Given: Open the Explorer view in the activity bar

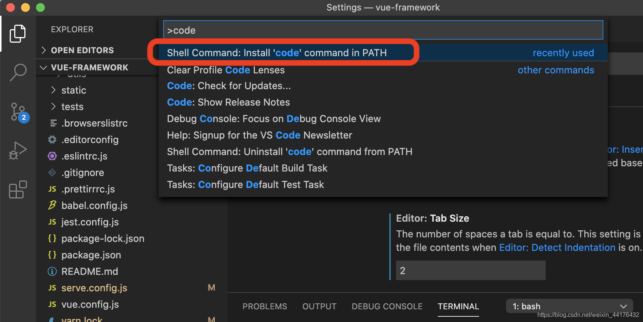Looking at the screenshot, I should [x=17, y=33].
